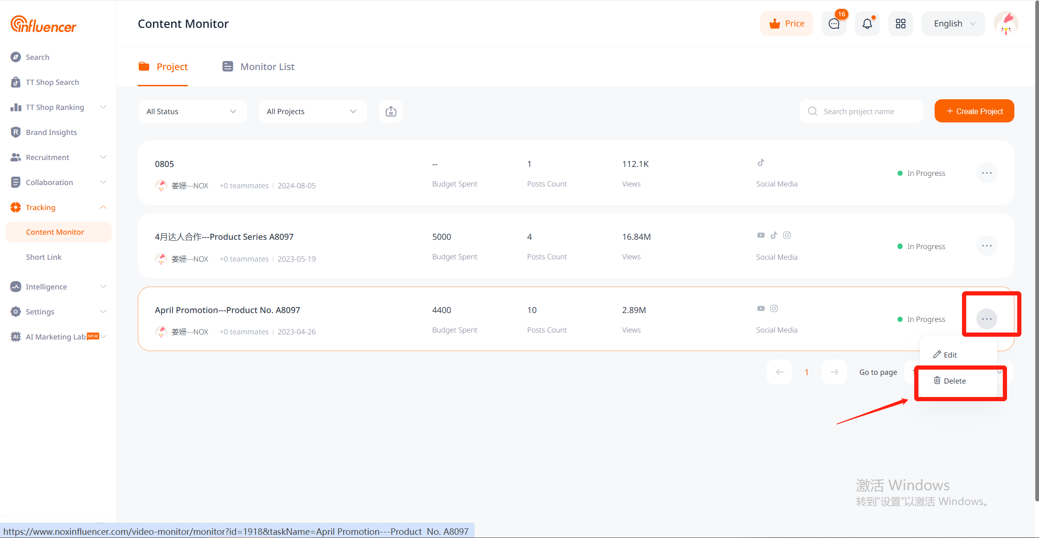The image size is (1039, 538).
Task: Click the export icon beside All Projects
Action: coord(391,111)
